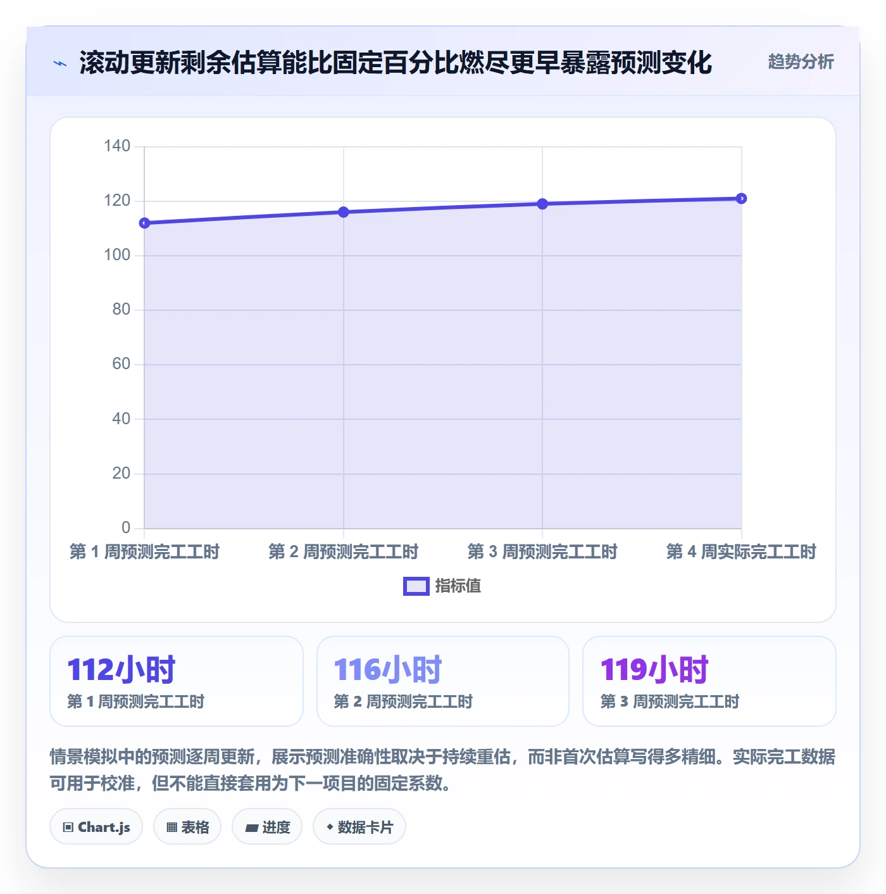Click the description paragraph starting 情景模拟中的预测

pyautogui.click(x=442, y=770)
